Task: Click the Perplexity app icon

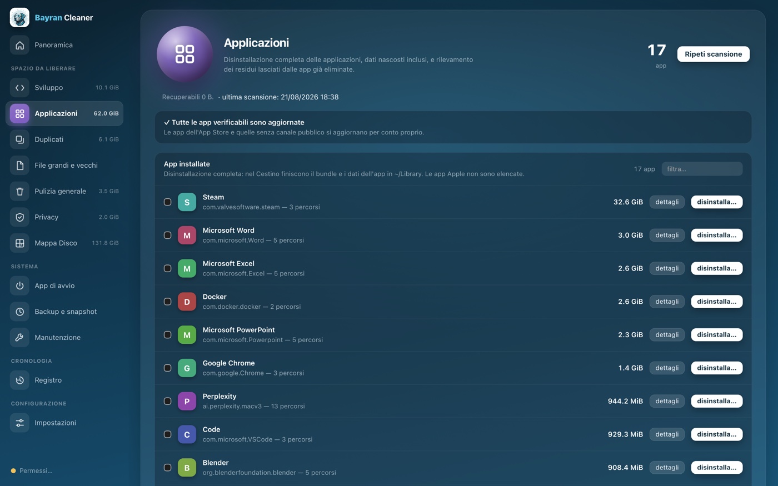Action: click(187, 401)
